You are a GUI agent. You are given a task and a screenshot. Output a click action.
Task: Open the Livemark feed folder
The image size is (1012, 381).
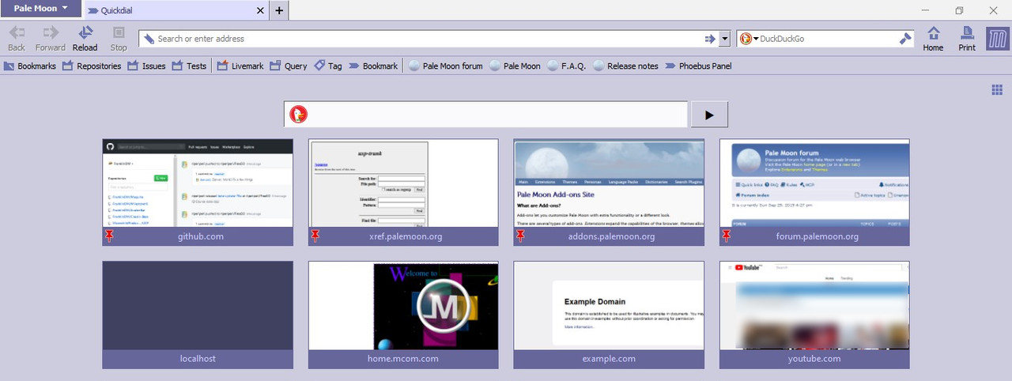pyautogui.click(x=240, y=66)
